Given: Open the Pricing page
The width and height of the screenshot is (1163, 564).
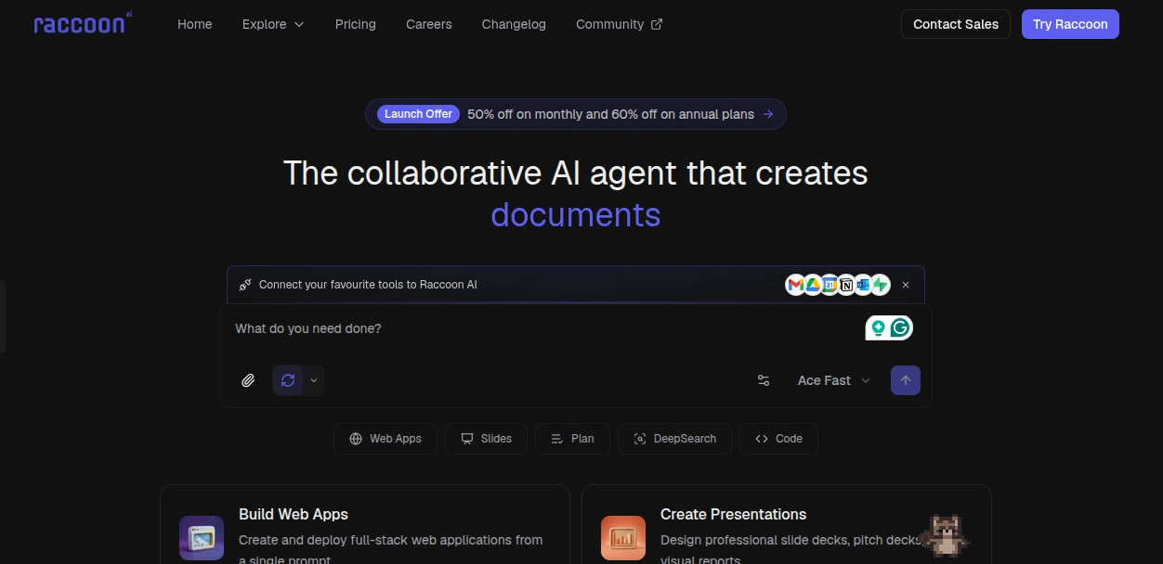Looking at the screenshot, I should pos(356,24).
